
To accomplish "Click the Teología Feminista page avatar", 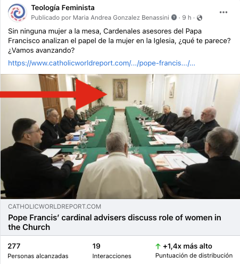I will (17, 13).
